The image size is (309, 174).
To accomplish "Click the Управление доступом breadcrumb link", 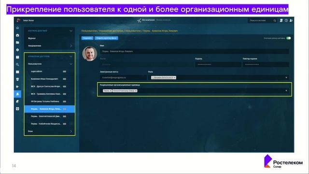I will [111, 31].
